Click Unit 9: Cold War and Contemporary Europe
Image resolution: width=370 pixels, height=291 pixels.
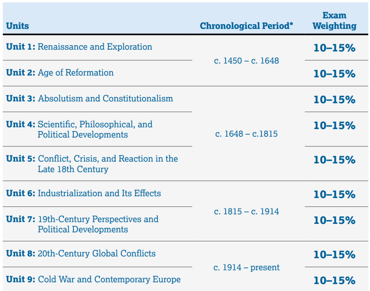click(x=94, y=279)
